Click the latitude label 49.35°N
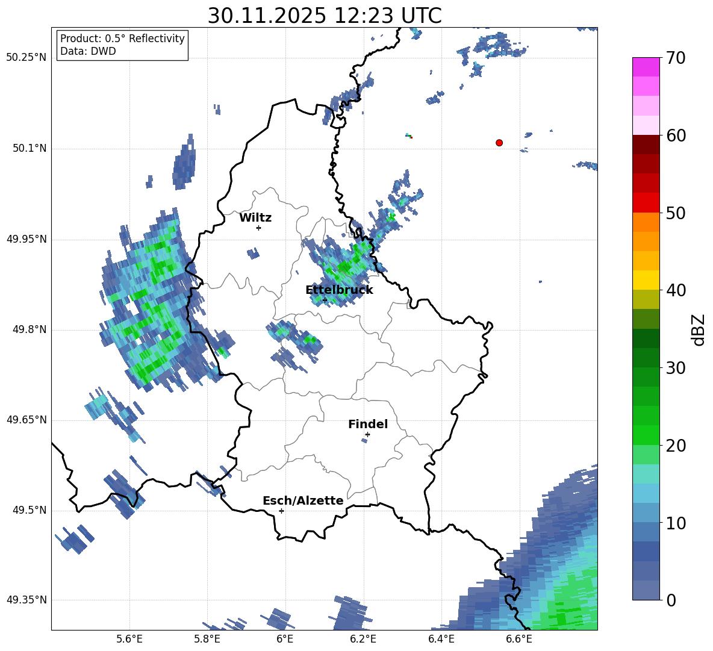This screenshot has height=651, width=713. click(26, 600)
